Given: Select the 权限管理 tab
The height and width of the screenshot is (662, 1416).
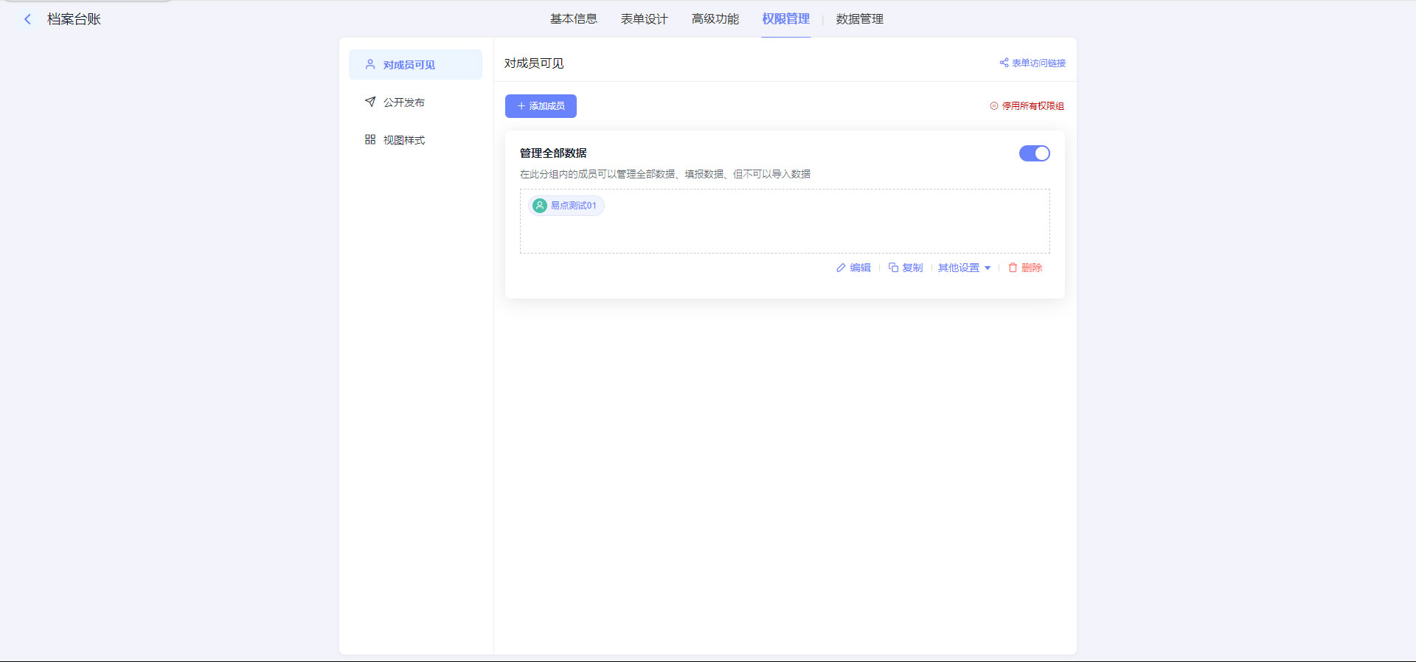Looking at the screenshot, I should [x=785, y=19].
